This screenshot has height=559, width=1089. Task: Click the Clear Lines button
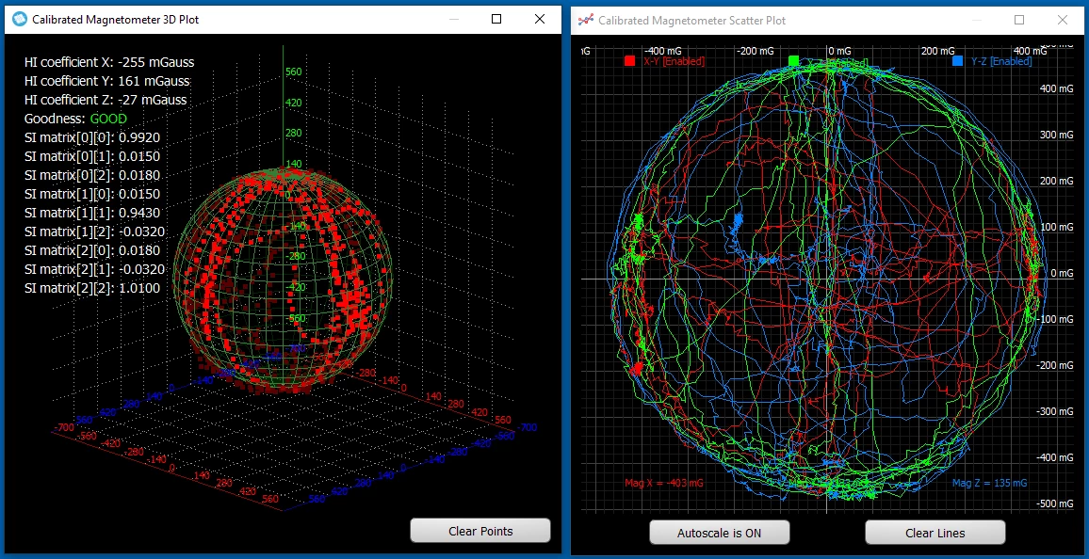[x=935, y=534]
